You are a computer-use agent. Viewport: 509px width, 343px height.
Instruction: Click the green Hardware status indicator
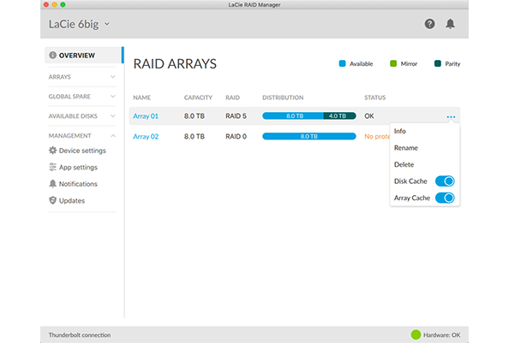click(x=416, y=334)
